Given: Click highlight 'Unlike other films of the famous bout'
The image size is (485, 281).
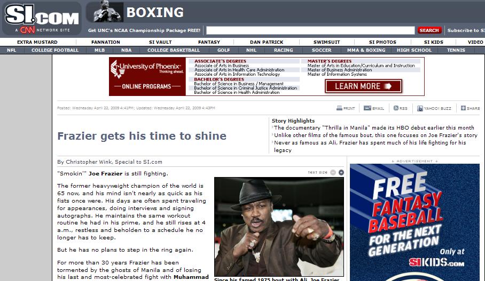Looking at the screenshot, I should click(x=376, y=135).
